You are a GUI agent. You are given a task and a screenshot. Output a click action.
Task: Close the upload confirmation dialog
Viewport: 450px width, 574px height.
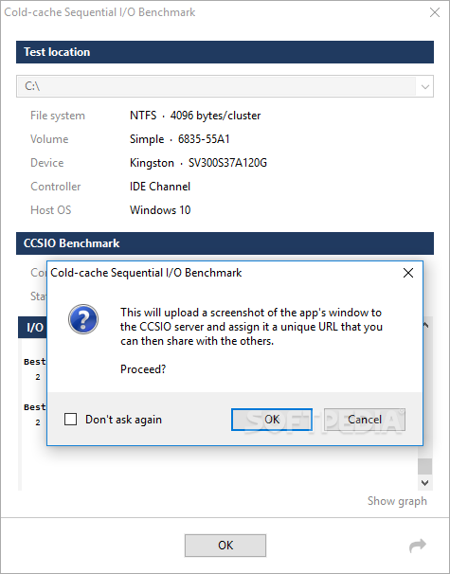tap(408, 273)
